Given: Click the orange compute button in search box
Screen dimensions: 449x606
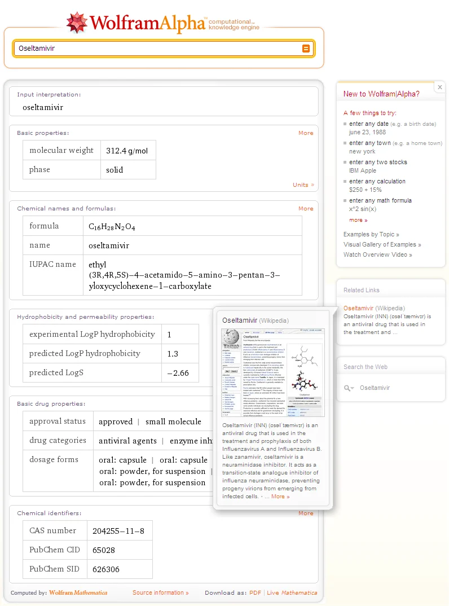Looking at the screenshot, I should pos(306,49).
